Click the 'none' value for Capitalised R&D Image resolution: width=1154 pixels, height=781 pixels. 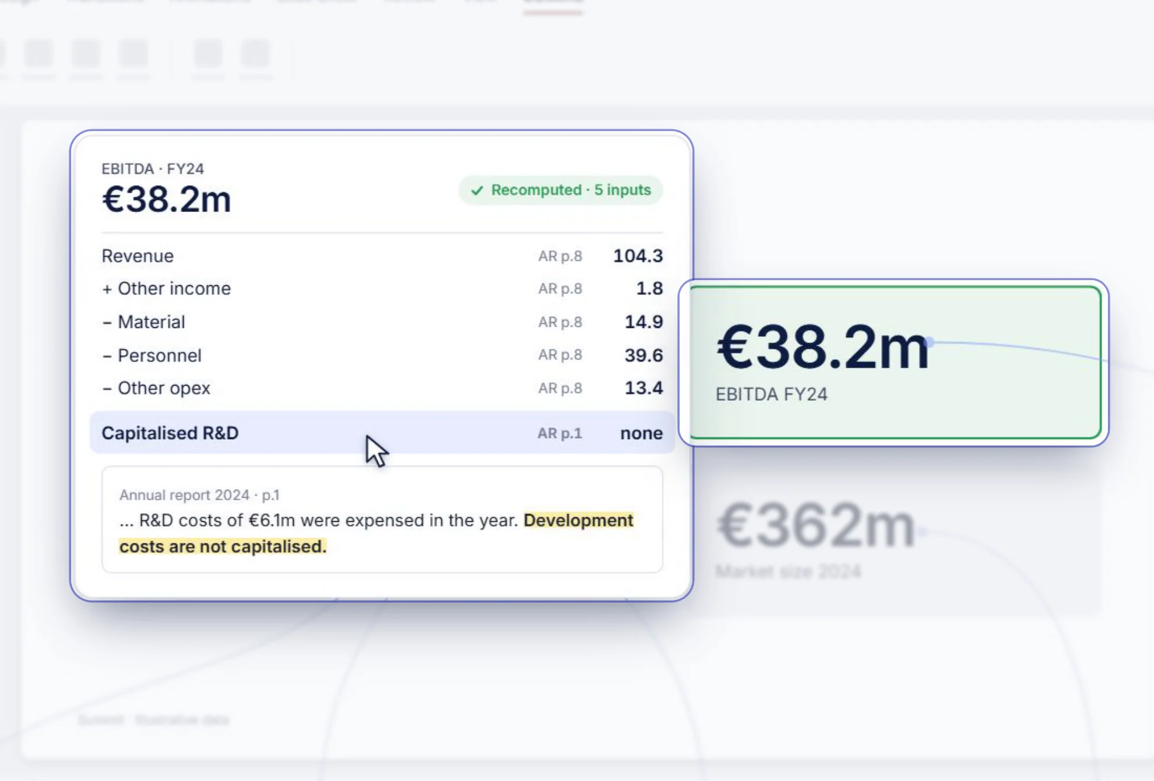641,433
